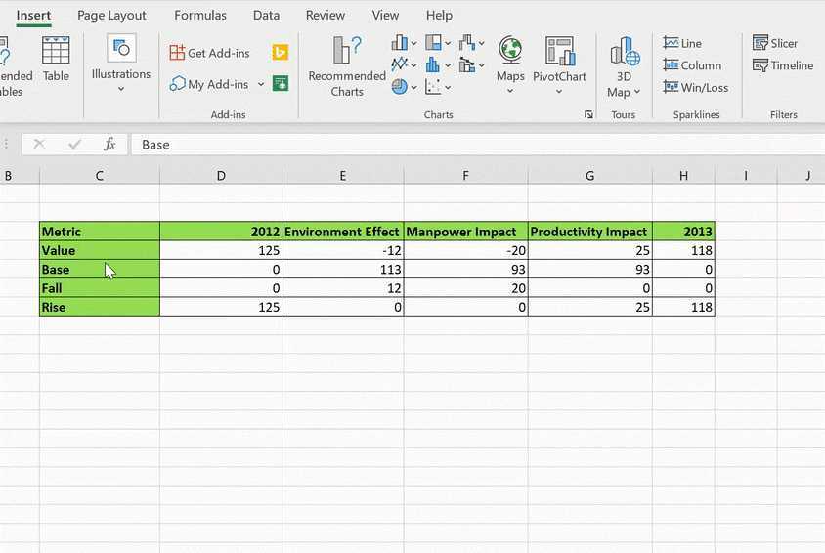Insert a Column sparkline
The height and width of the screenshot is (553, 825).
click(x=692, y=65)
